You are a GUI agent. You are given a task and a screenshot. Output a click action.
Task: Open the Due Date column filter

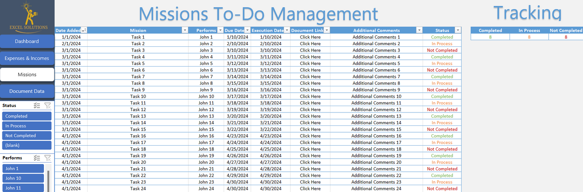247,30
